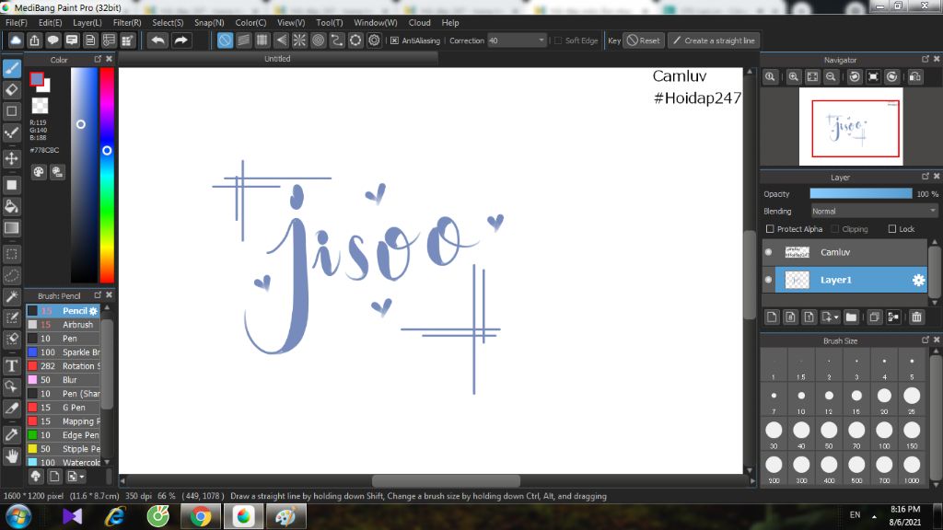Delete layer with the trash icon
Viewport: 943px width, 530px height.
pyautogui.click(x=916, y=317)
